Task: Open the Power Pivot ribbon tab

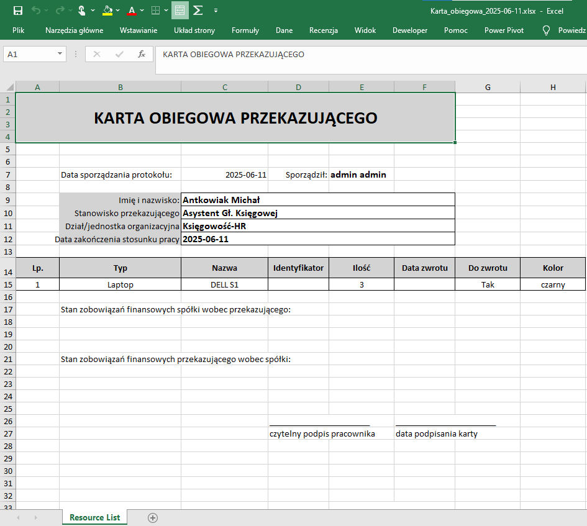Action: [x=504, y=30]
